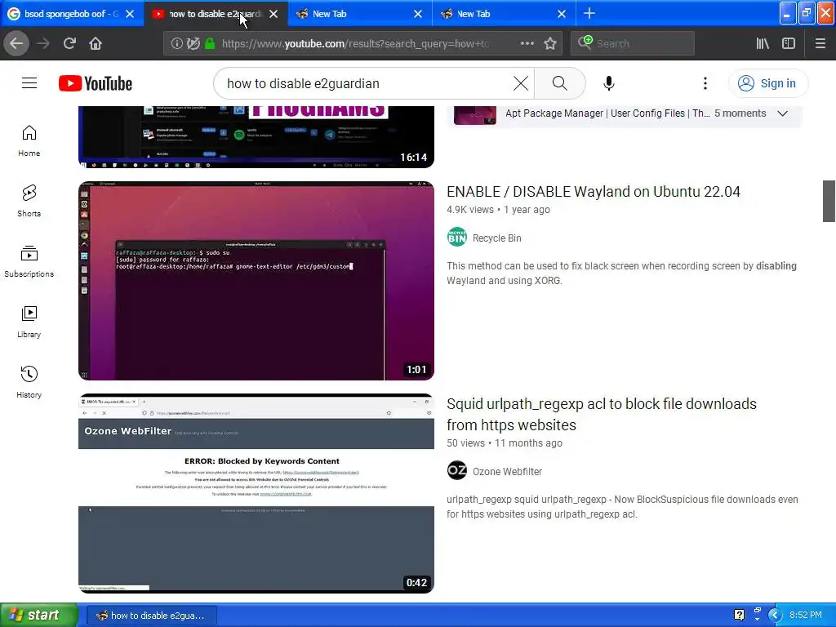Viewport: 836px width, 627px height.
Task: Expand the 5 moments chevron
Action: point(782,113)
